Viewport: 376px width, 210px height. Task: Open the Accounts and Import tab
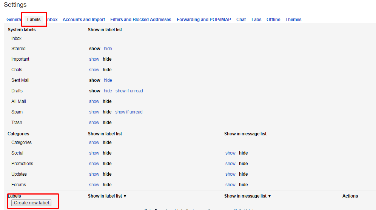click(84, 20)
